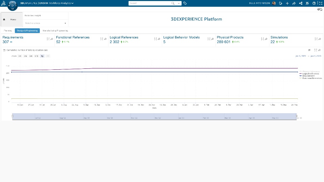The image size is (324, 182).
Task: Toggle the chart eye visibility icon
Action: click(309, 50)
